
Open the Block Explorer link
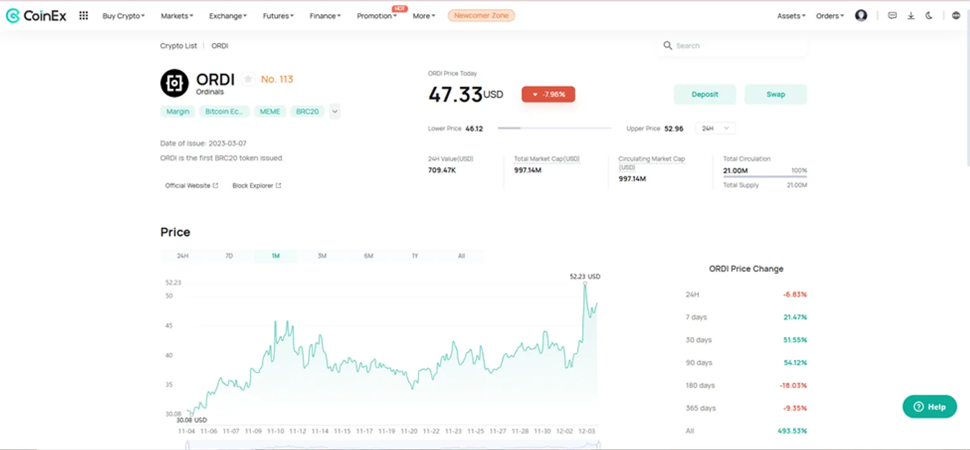point(256,186)
